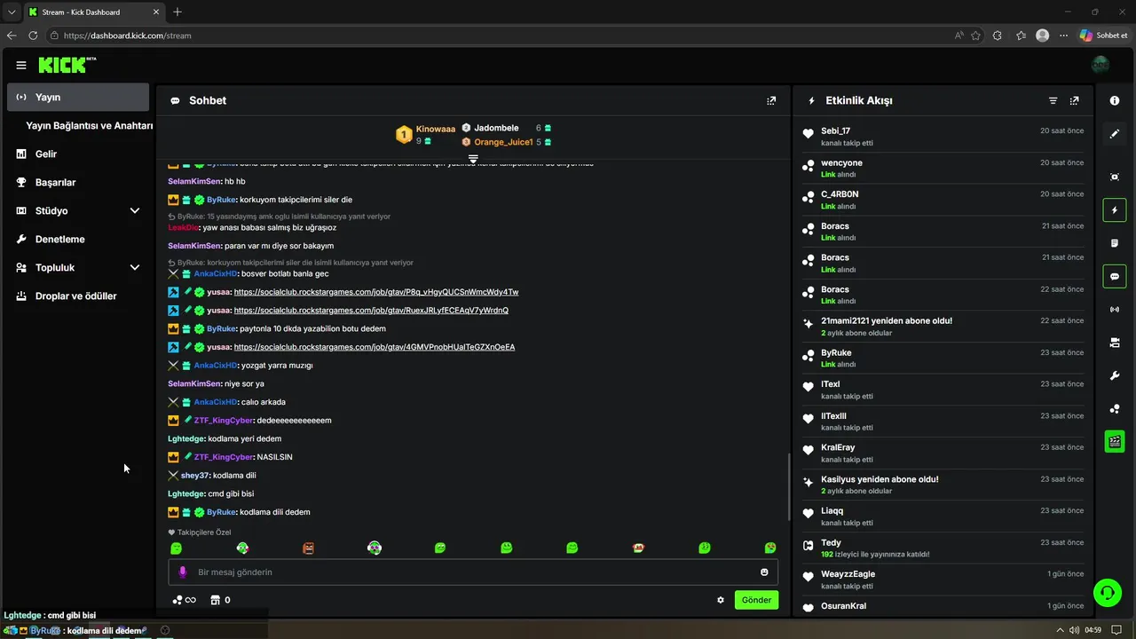This screenshot has width=1136, height=639.
Task: Reload the browser page
Action: (x=33, y=35)
